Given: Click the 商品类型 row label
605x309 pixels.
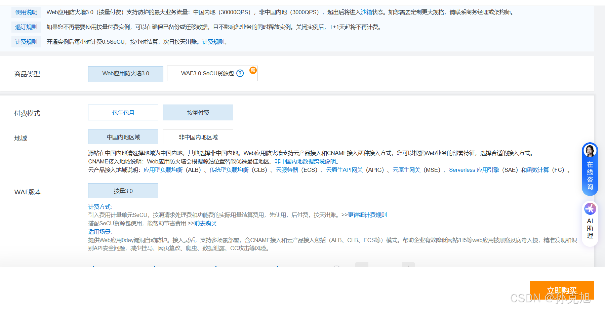Looking at the screenshot, I should (x=27, y=74).
